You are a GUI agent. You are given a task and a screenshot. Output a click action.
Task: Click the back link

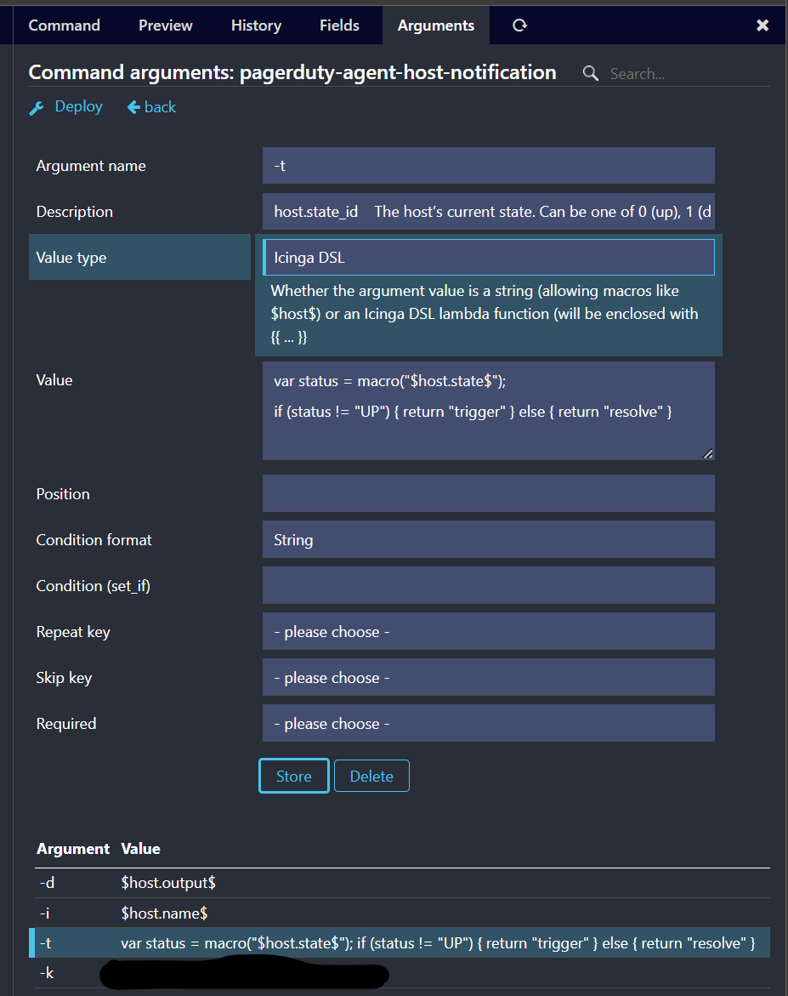pyautogui.click(x=160, y=107)
